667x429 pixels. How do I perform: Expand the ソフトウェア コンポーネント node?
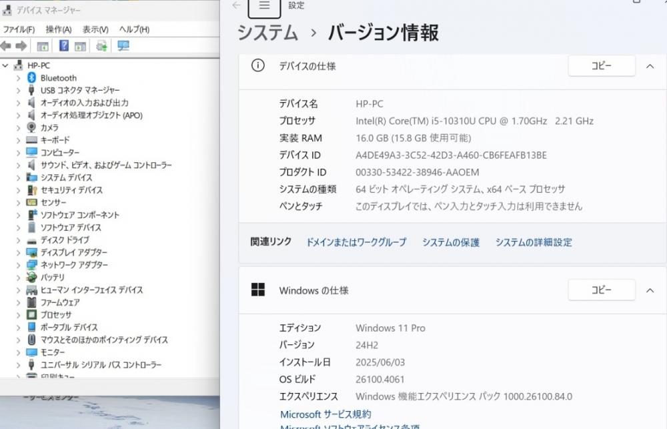pos(18,215)
